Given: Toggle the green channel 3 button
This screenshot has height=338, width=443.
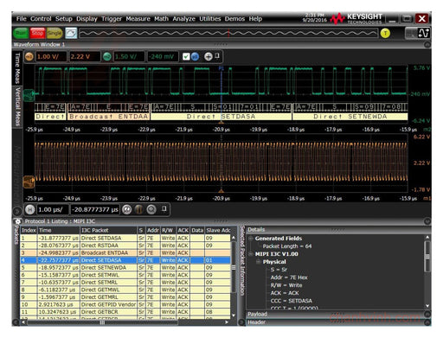Looking at the screenshot, I should click(x=107, y=56).
